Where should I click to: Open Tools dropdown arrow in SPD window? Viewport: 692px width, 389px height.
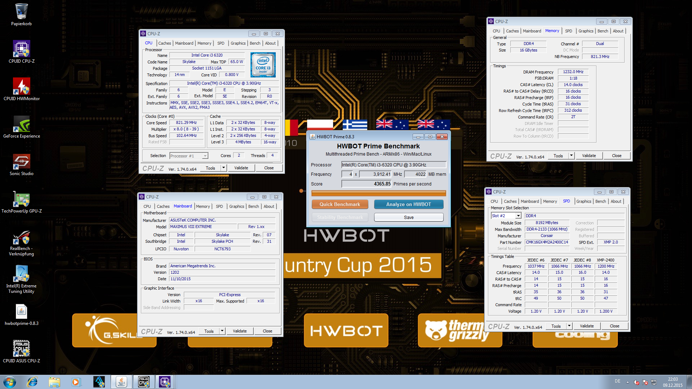click(x=569, y=326)
